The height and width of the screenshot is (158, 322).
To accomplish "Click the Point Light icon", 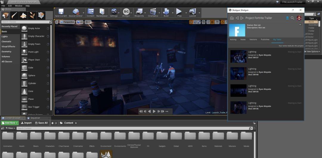I will 24,52.
